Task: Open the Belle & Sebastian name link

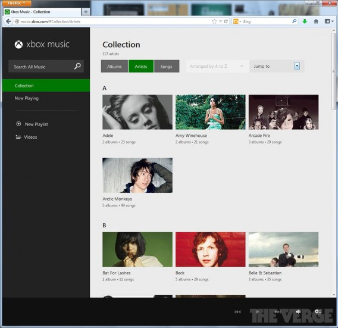Action: point(265,273)
